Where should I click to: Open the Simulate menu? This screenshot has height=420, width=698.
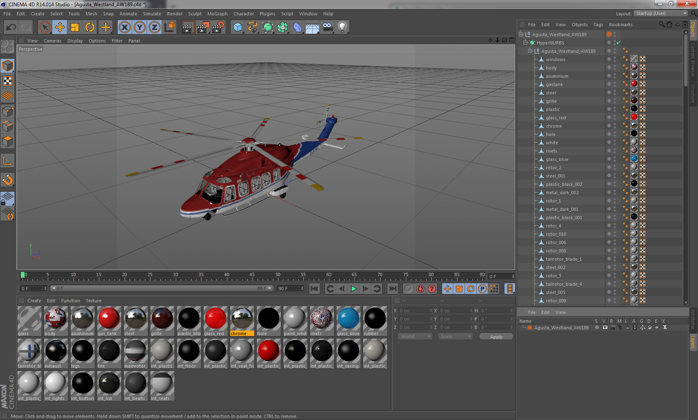152,14
